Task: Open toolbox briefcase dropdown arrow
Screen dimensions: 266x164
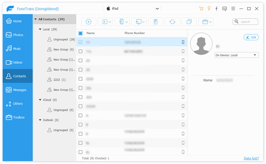Action: tap(210, 22)
